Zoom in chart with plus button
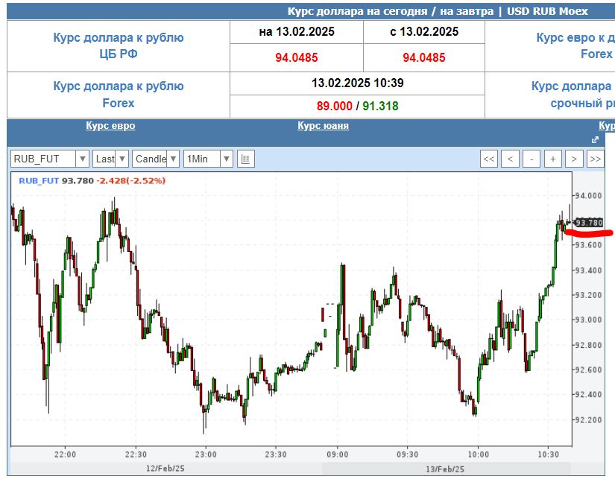The height and width of the screenshot is (482, 615). coord(552,159)
